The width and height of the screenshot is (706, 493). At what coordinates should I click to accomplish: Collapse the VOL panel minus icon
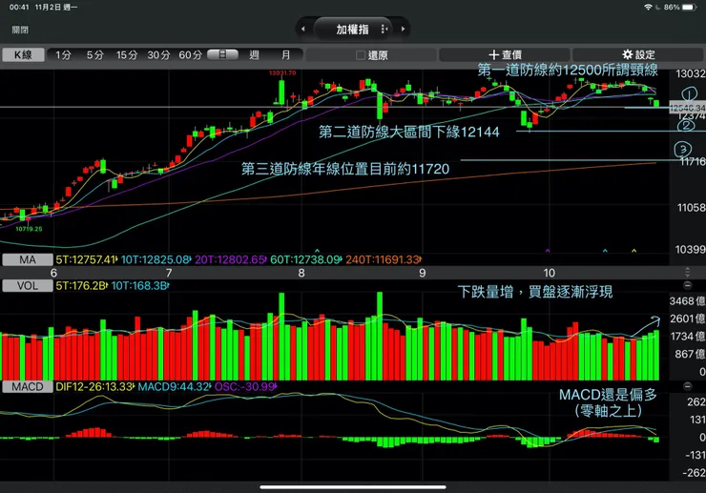click(687, 285)
